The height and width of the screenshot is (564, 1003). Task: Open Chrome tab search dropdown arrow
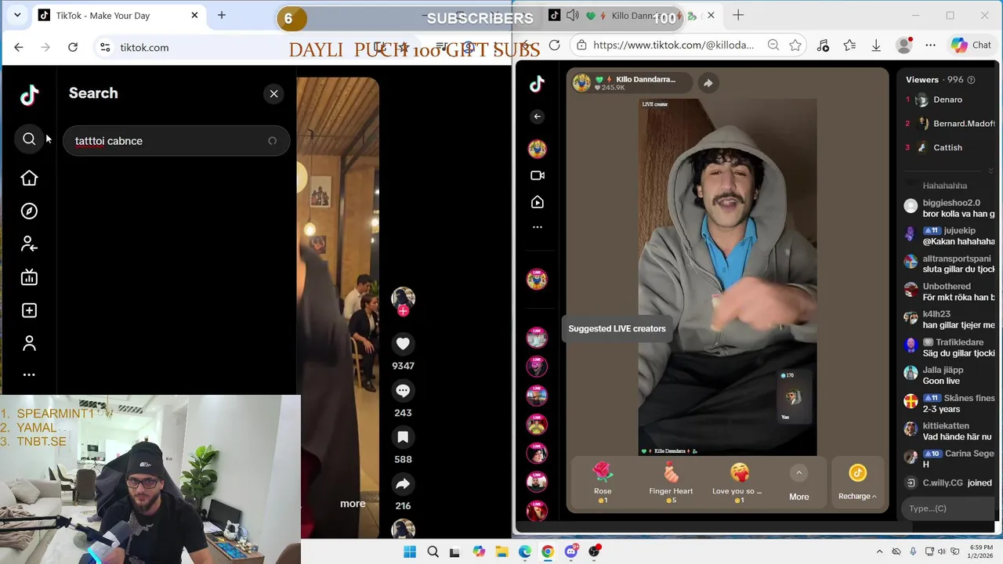pos(17,15)
